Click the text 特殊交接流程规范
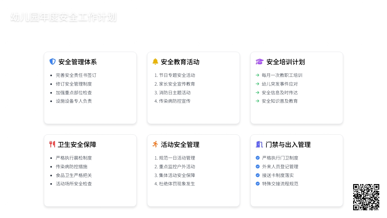This screenshot has height=218, width=387. [x=280, y=184]
